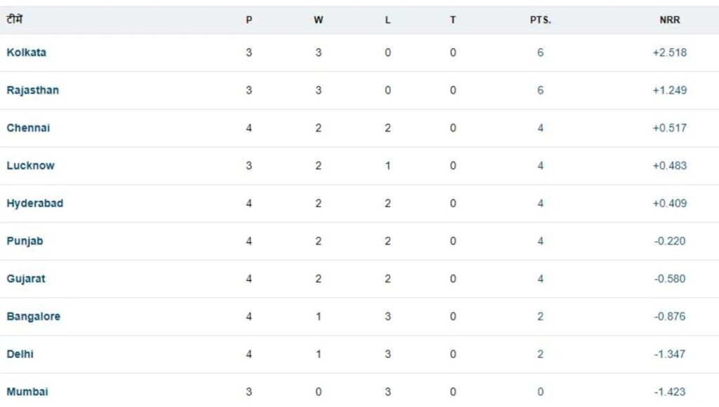Open the Bangalore team page
Image resolution: width=719 pixels, height=407 pixels.
tap(34, 317)
